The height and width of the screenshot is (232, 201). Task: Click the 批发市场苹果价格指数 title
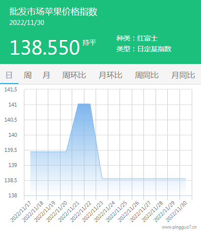53,12
